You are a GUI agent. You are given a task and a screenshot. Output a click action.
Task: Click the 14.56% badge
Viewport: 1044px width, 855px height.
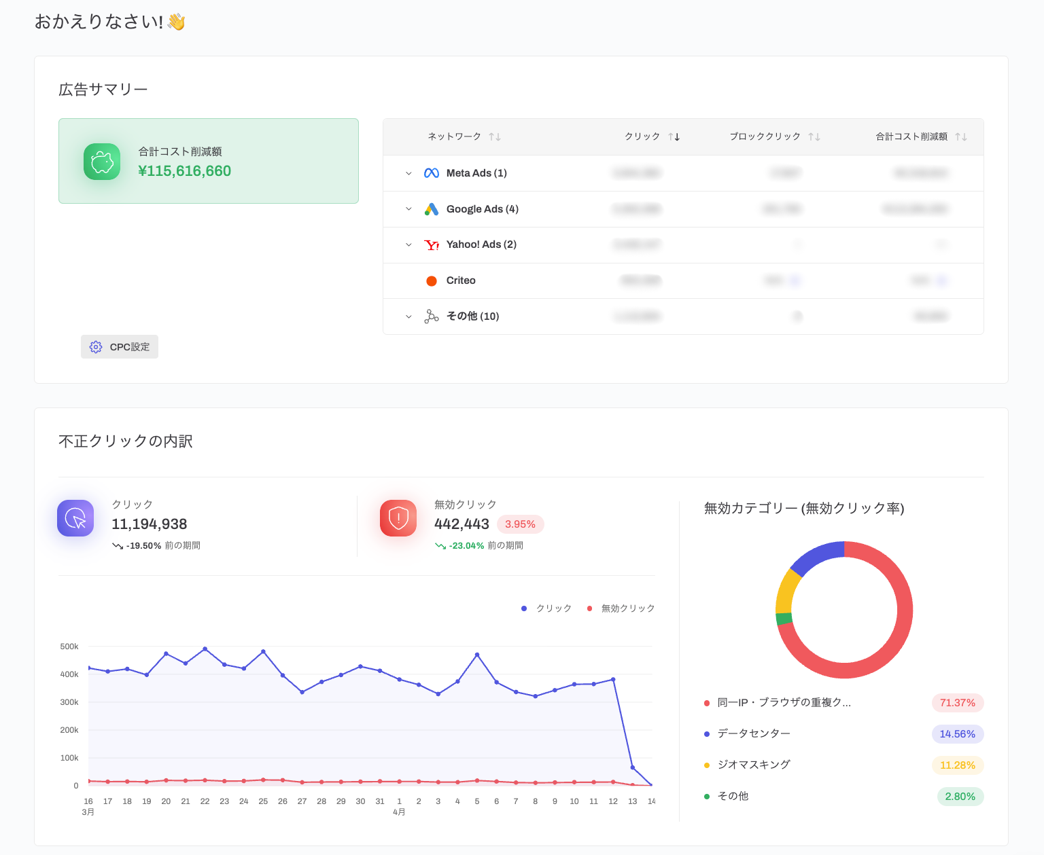pos(958,734)
